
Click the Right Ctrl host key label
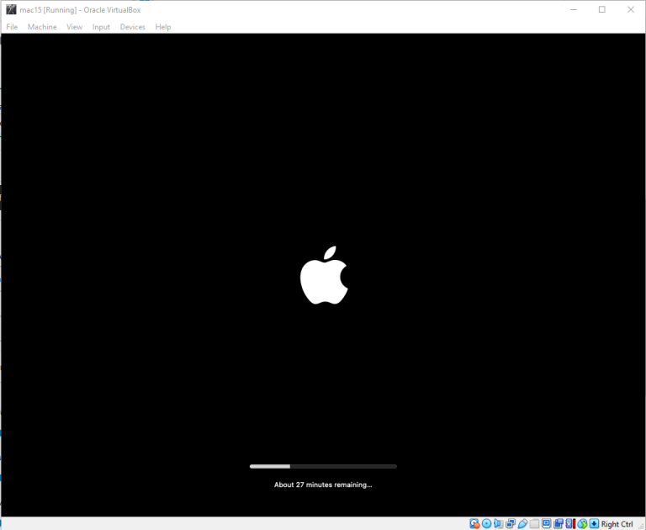pyautogui.click(x=617, y=524)
